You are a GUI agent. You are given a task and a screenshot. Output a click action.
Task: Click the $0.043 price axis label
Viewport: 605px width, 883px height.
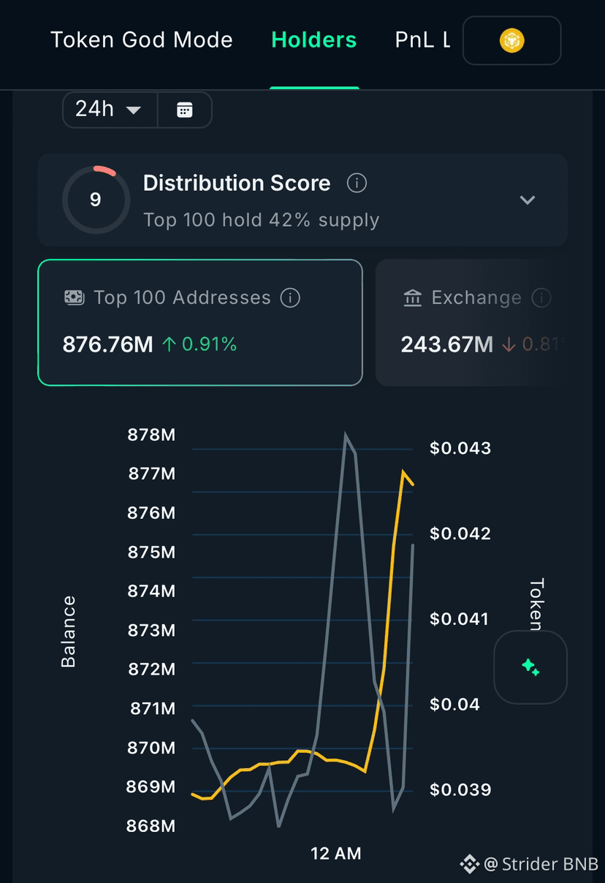click(460, 448)
